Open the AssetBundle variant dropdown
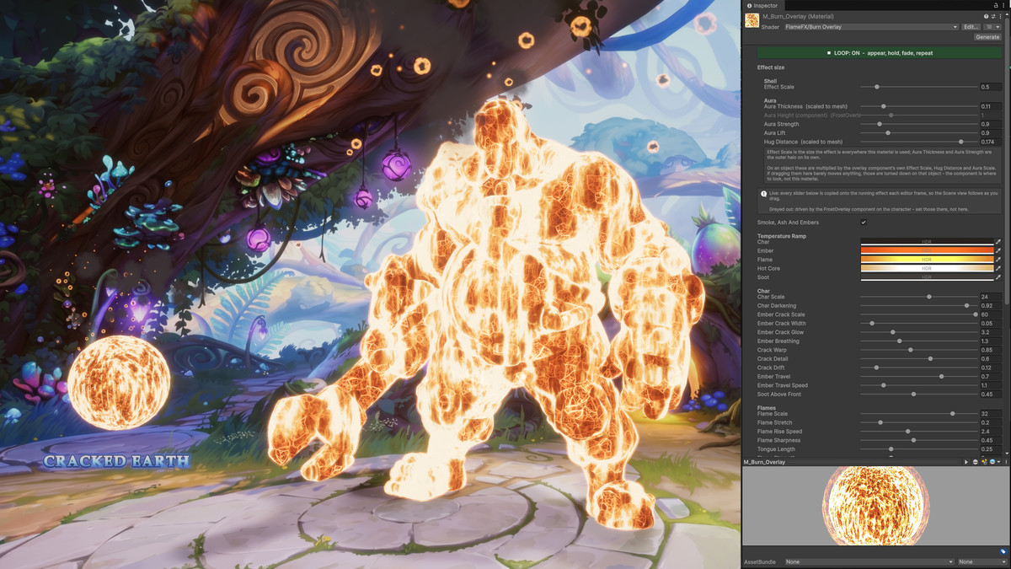 (982, 561)
